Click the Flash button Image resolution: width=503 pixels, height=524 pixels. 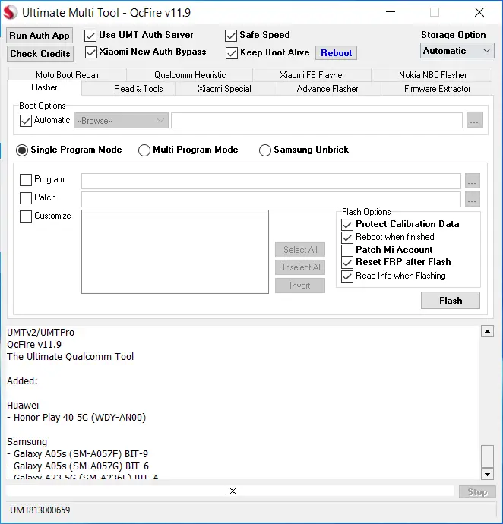point(451,301)
